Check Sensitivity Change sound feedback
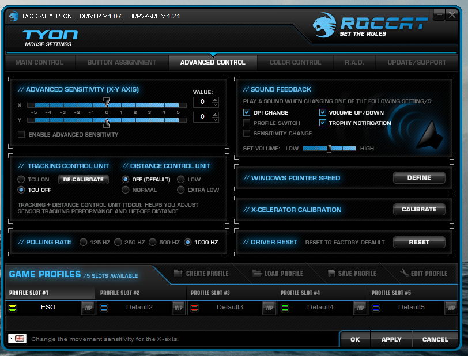The image size is (468, 356). (247, 133)
